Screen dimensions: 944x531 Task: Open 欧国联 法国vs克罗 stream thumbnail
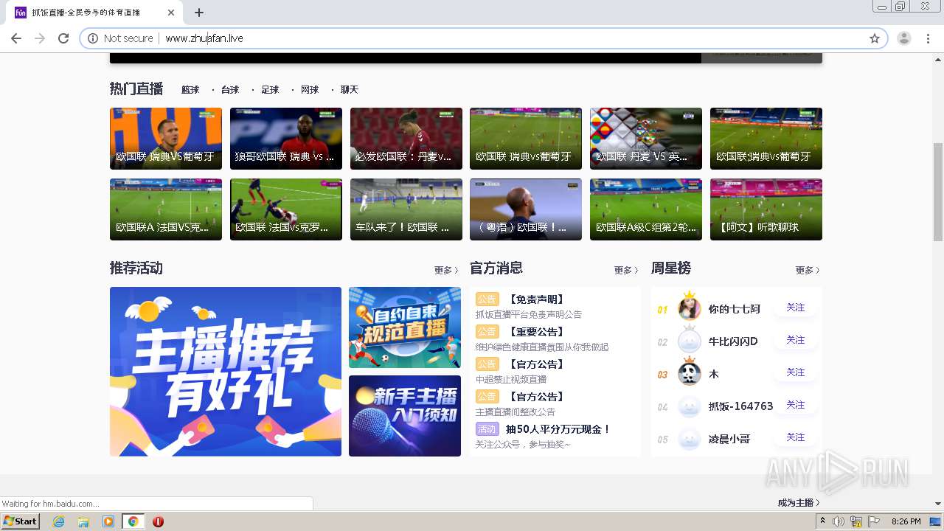click(x=286, y=209)
